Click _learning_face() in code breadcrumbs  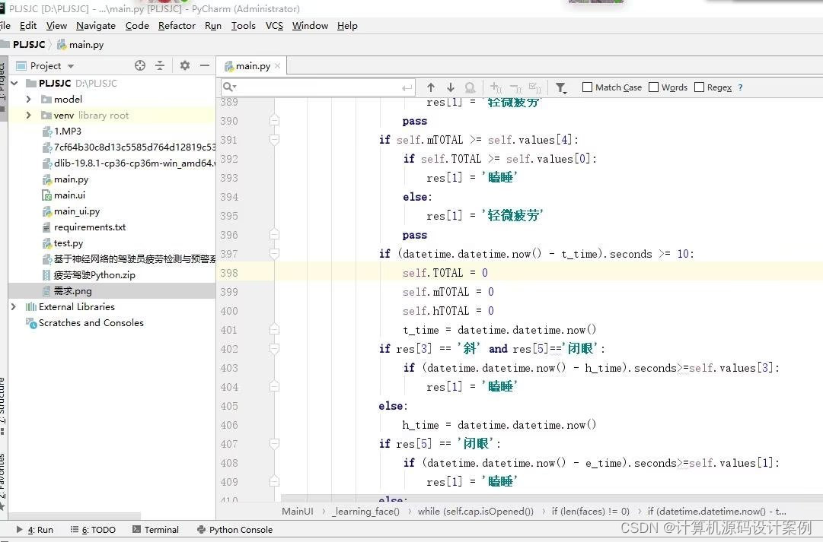pos(366,511)
